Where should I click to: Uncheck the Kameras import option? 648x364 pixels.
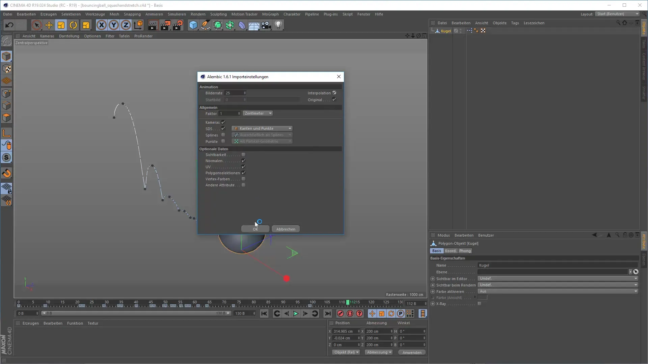pyautogui.click(x=223, y=122)
